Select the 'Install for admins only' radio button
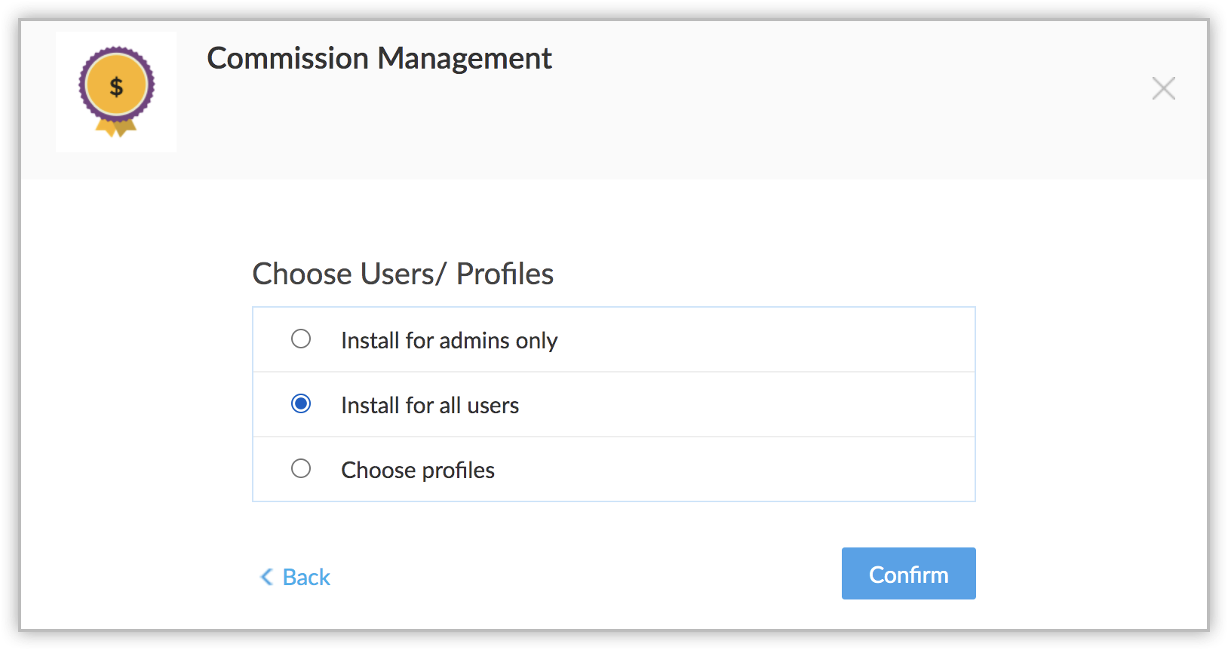The height and width of the screenshot is (650, 1228). [301, 339]
